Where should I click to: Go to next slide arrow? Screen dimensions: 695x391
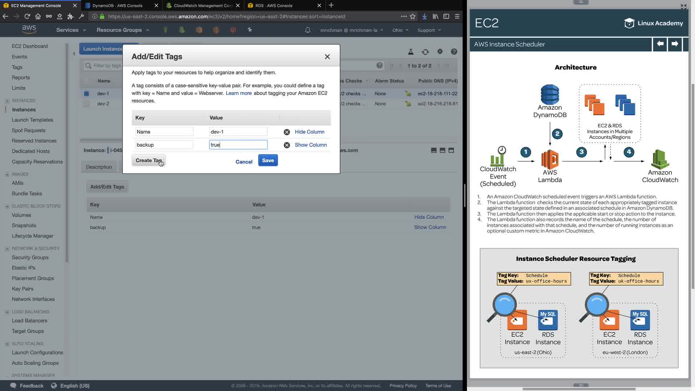click(x=675, y=44)
